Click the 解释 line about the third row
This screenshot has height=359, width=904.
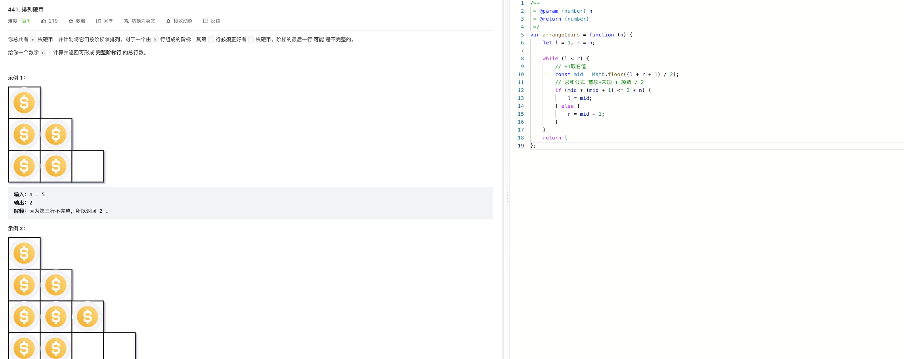click(x=61, y=211)
